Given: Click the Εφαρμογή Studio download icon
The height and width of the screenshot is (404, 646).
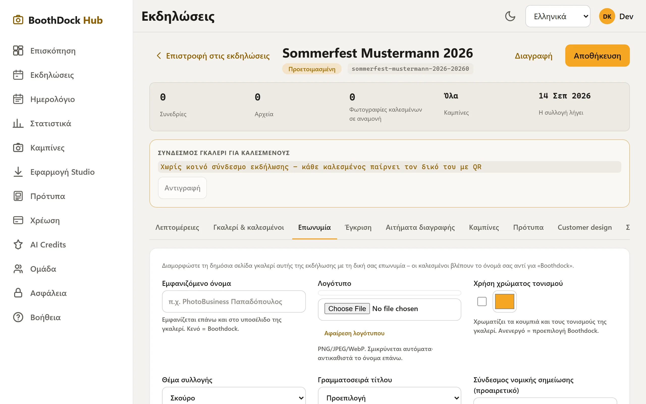Looking at the screenshot, I should coord(18,172).
